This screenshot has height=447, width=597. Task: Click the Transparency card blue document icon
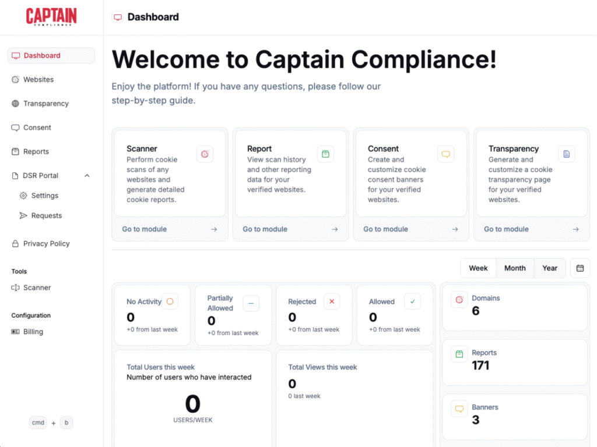[x=567, y=154]
